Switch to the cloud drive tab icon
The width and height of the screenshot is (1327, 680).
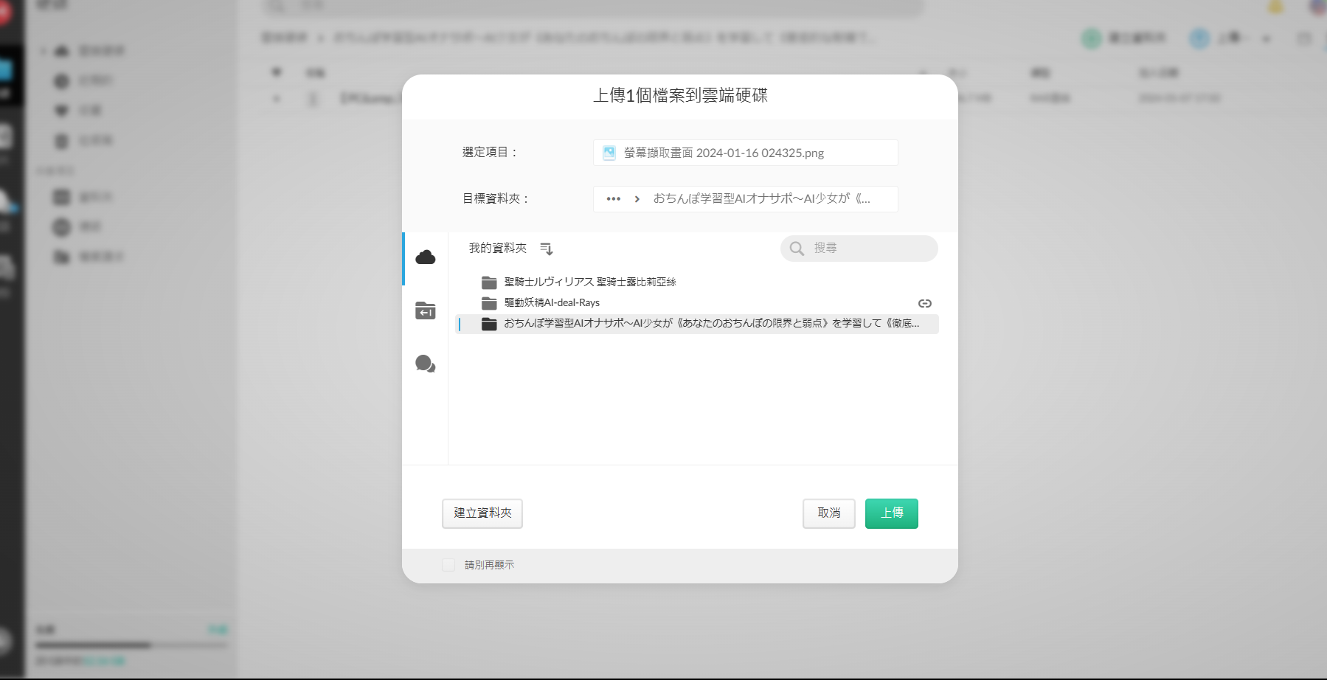426,257
